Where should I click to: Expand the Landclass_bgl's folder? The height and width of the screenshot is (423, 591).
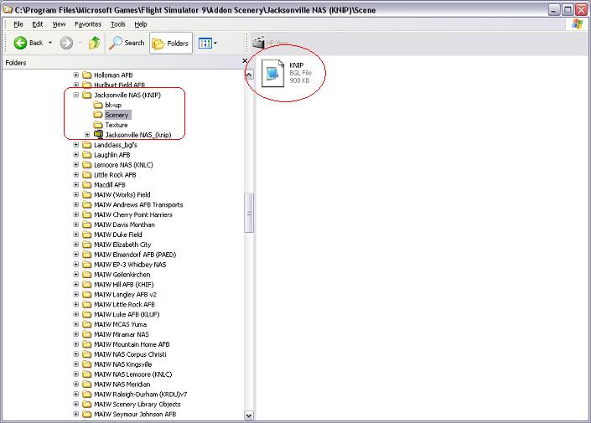(x=76, y=145)
